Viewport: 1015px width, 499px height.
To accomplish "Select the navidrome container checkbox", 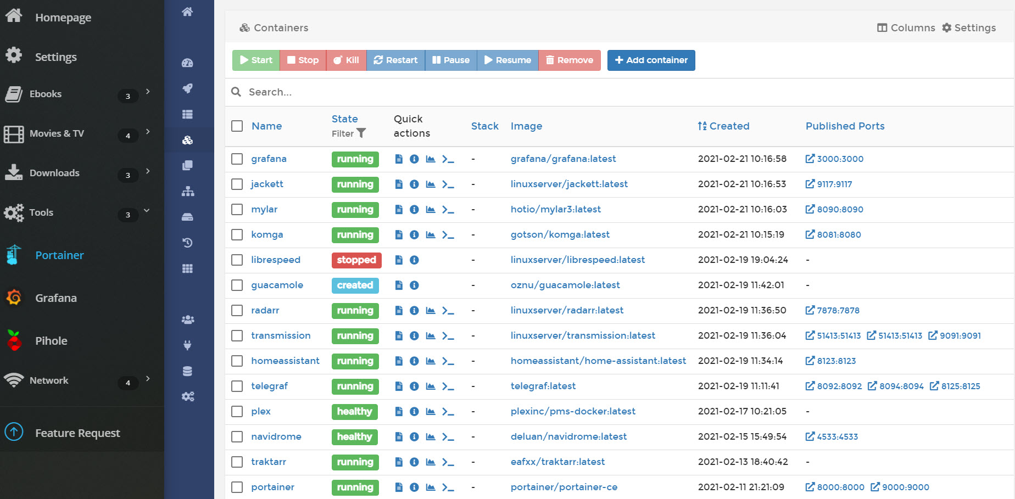I will click(237, 437).
